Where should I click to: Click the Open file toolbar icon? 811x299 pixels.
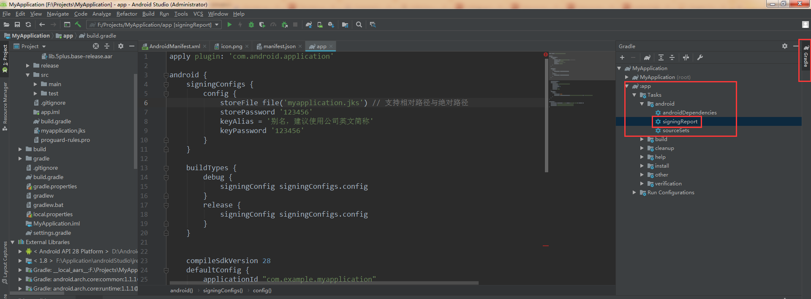(x=6, y=24)
